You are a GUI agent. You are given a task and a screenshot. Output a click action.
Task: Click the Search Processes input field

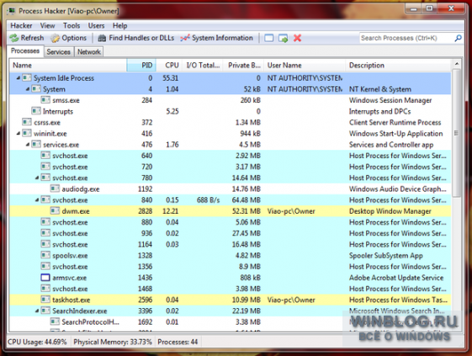406,38
